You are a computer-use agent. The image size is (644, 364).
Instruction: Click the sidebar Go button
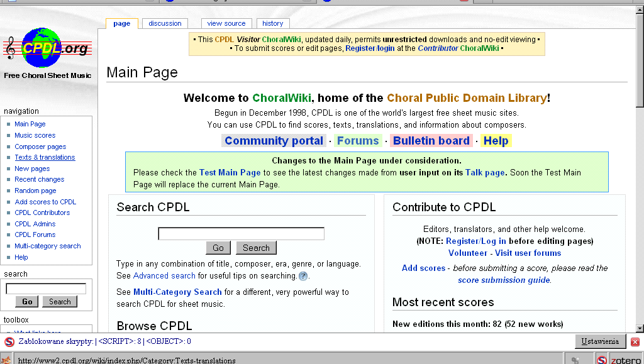coord(27,302)
